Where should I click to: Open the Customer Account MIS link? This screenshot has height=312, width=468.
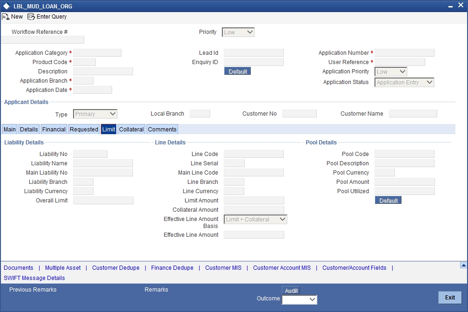tap(282, 267)
